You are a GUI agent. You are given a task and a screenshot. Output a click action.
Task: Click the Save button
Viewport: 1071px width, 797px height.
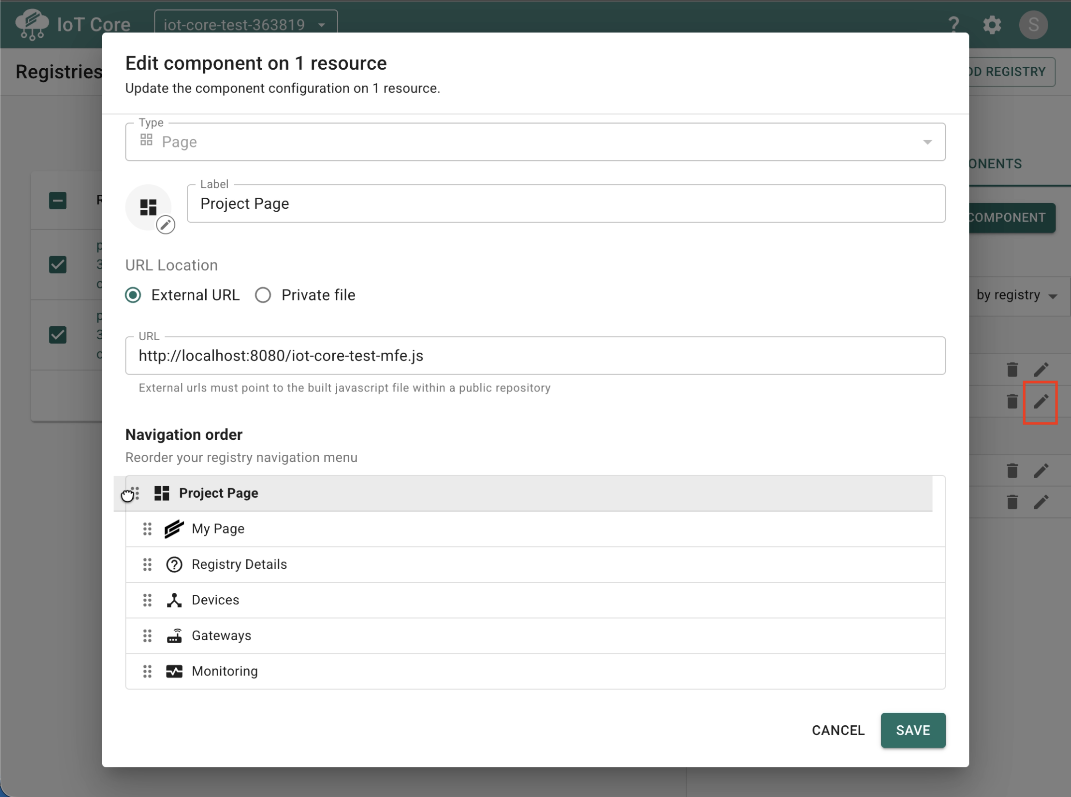[913, 730]
